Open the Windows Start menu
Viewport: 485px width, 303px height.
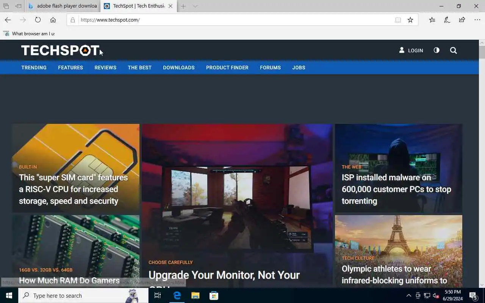(9, 295)
